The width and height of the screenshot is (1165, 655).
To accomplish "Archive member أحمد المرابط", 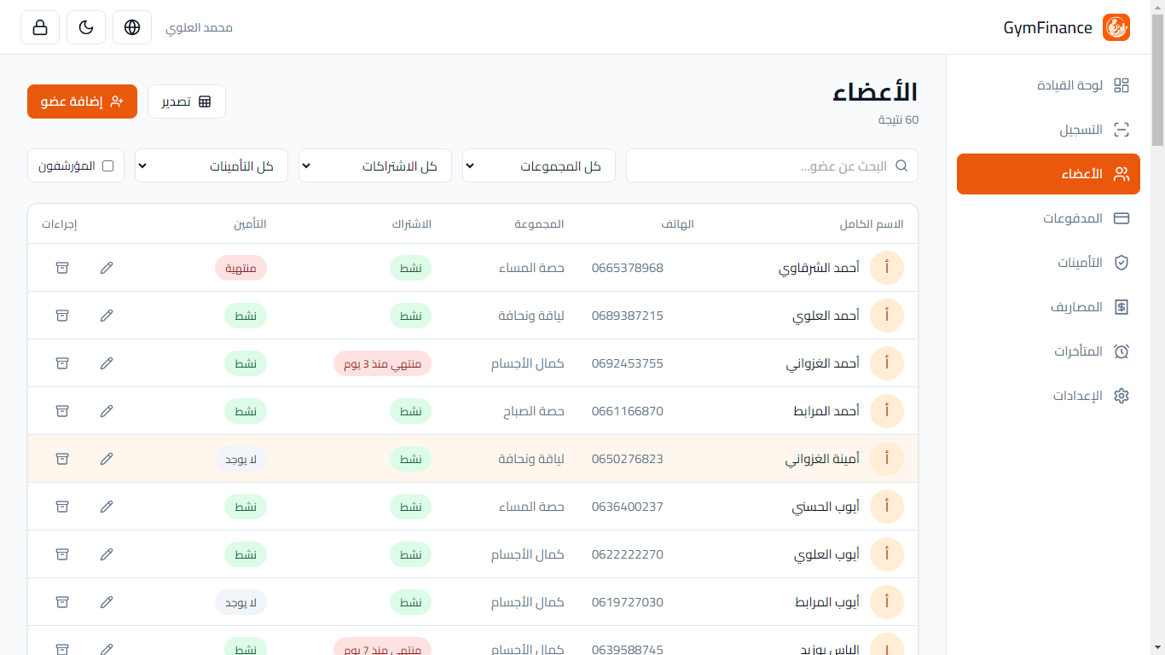I will tap(62, 411).
